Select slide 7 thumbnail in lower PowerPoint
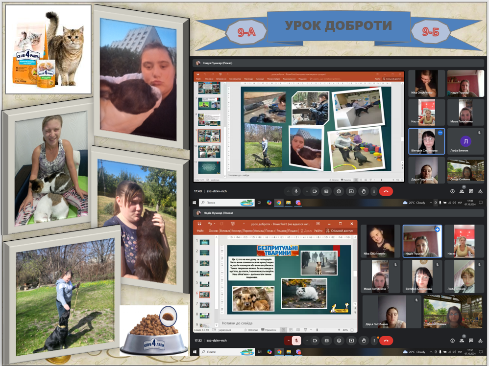 (205, 305)
